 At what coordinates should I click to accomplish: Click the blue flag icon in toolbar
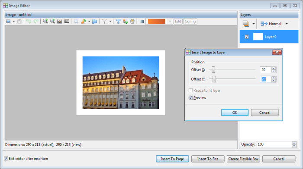point(94,21)
